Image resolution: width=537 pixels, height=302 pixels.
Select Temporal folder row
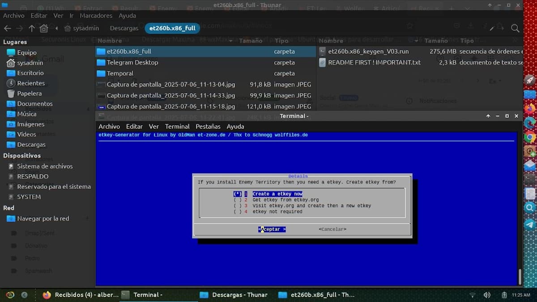point(206,73)
